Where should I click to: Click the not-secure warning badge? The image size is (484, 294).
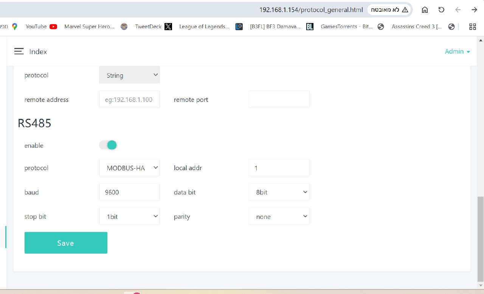(x=389, y=10)
